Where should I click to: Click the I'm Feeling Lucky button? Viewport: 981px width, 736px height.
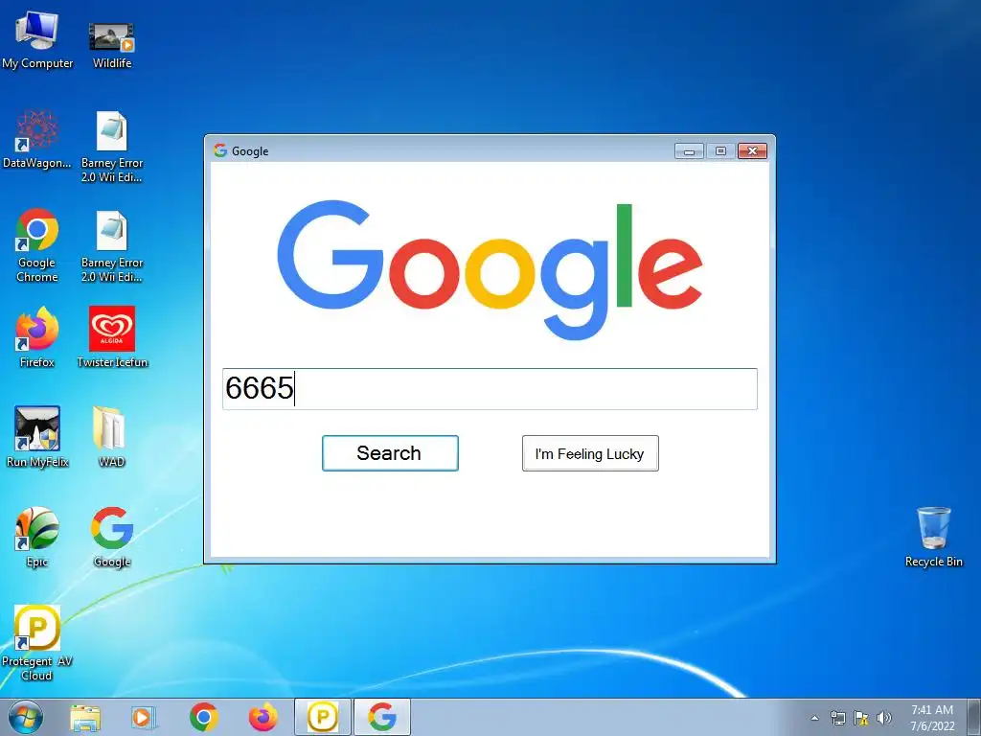[590, 453]
